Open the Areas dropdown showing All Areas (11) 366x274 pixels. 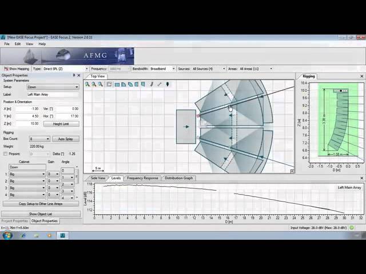click(x=256, y=68)
